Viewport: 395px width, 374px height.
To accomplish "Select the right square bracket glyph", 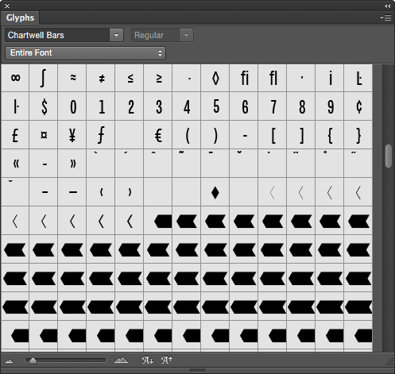I will 301,135.
